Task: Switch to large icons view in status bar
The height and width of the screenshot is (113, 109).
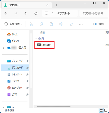Action: coord(106,110)
